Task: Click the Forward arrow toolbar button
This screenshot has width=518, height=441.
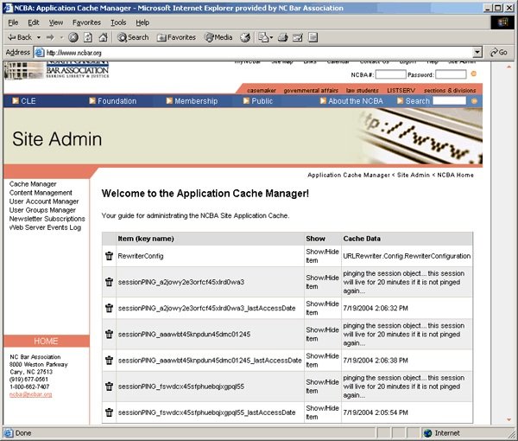Action: point(50,37)
